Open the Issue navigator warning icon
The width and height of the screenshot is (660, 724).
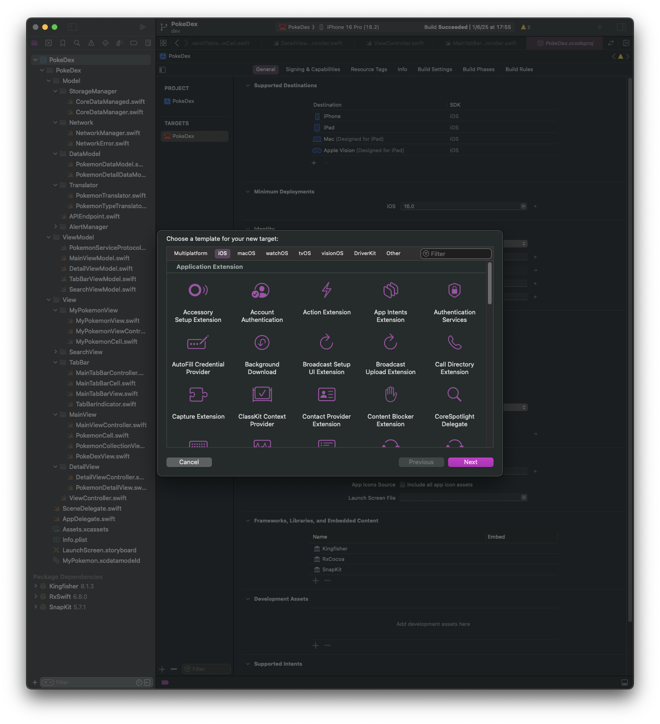point(91,43)
